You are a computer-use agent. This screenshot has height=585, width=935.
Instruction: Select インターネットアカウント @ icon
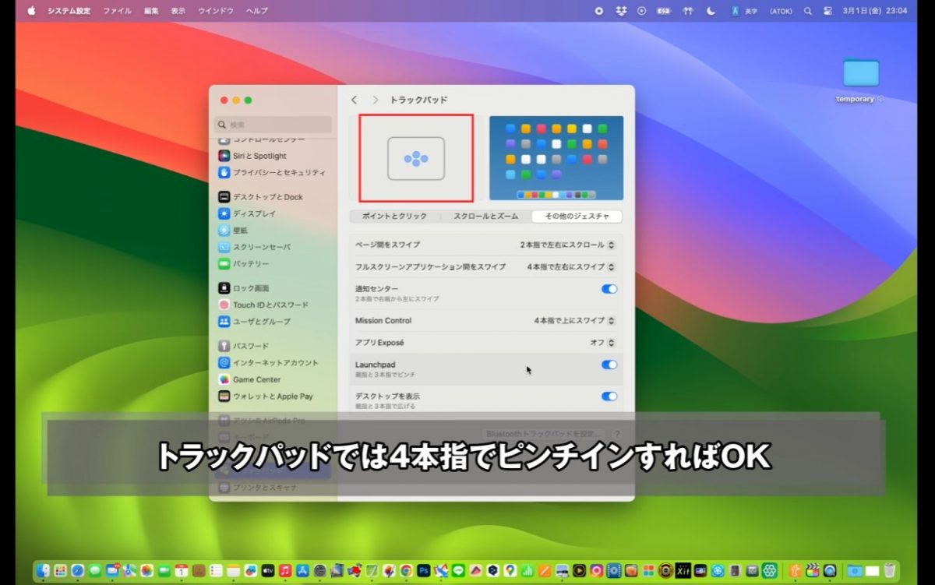[x=224, y=363]
